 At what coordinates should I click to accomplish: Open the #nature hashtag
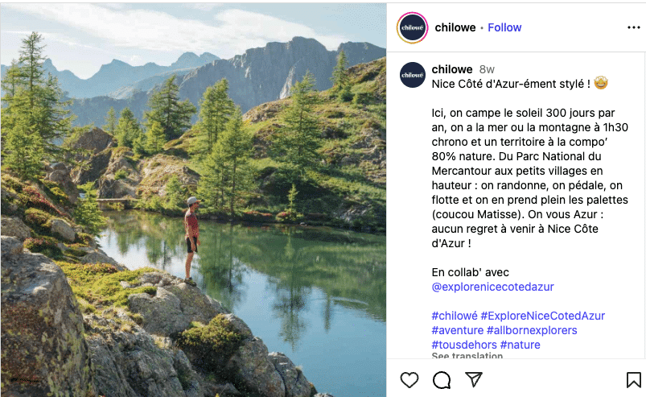tap(520, 345)
